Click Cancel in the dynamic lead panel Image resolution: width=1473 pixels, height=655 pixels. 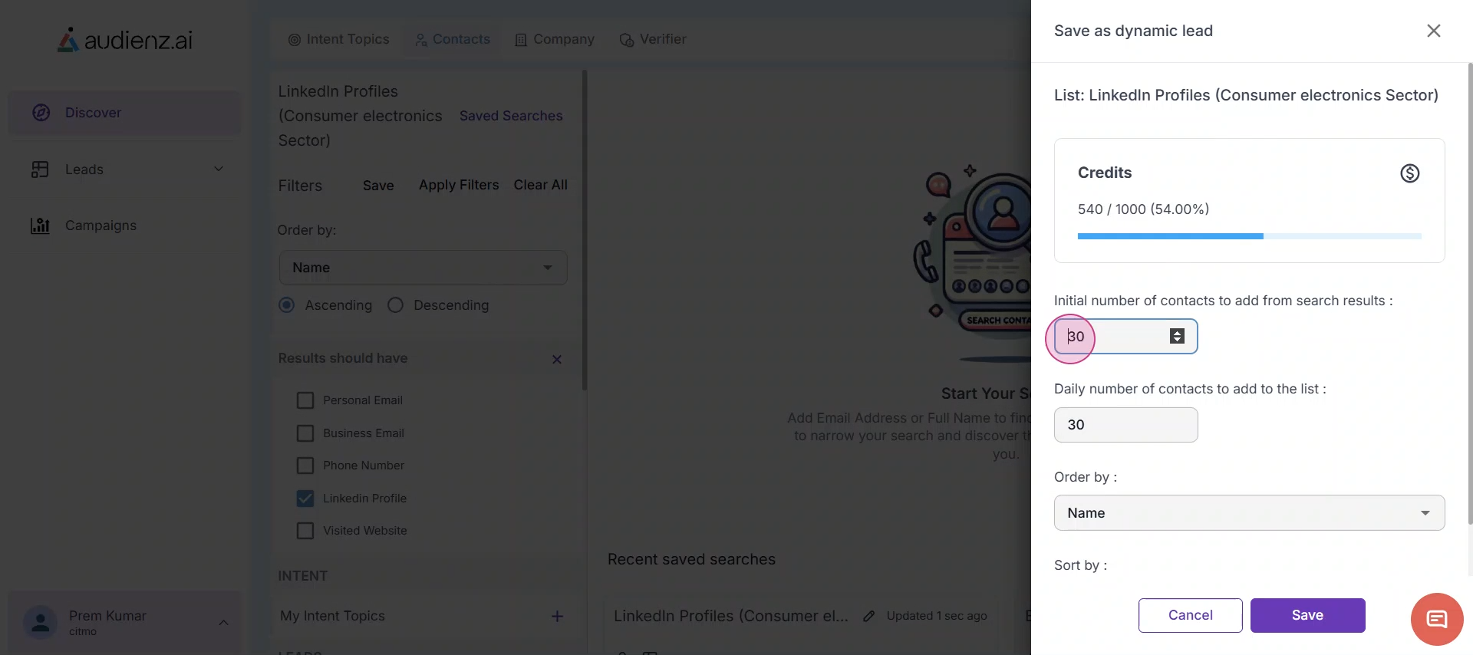[1191, 615]
